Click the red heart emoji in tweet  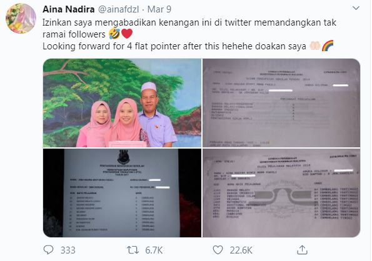click(127, 34)
